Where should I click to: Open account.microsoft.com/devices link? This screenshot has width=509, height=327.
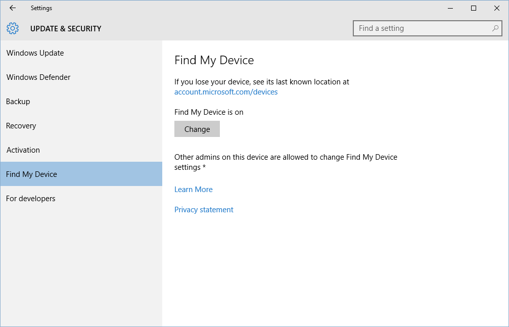[226, 92]
